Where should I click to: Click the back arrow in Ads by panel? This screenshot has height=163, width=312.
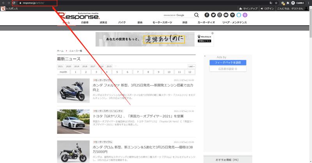point(205,56)
